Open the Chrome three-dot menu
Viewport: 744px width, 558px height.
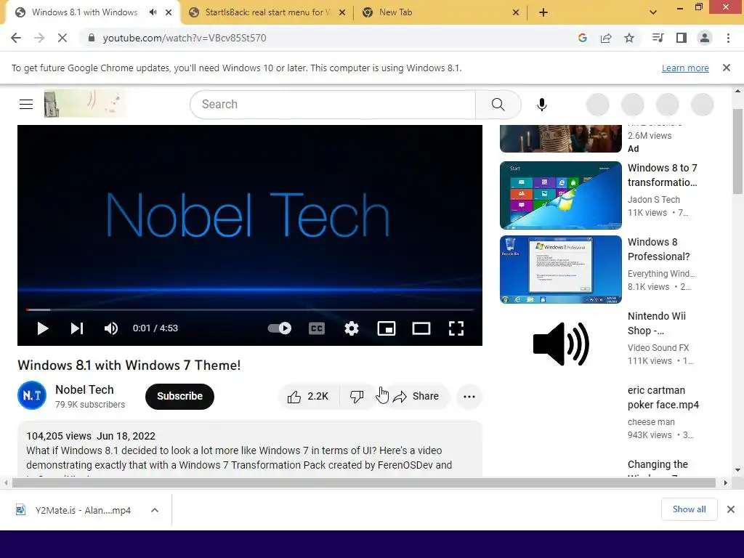(x=728, y=38)
